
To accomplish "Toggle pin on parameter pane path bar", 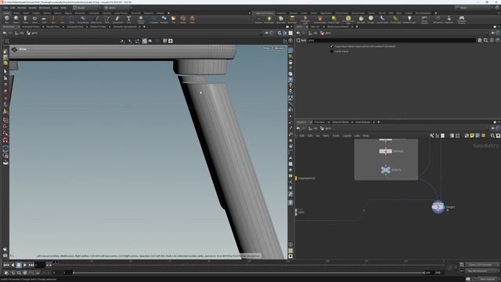I will tap(492, 33).
